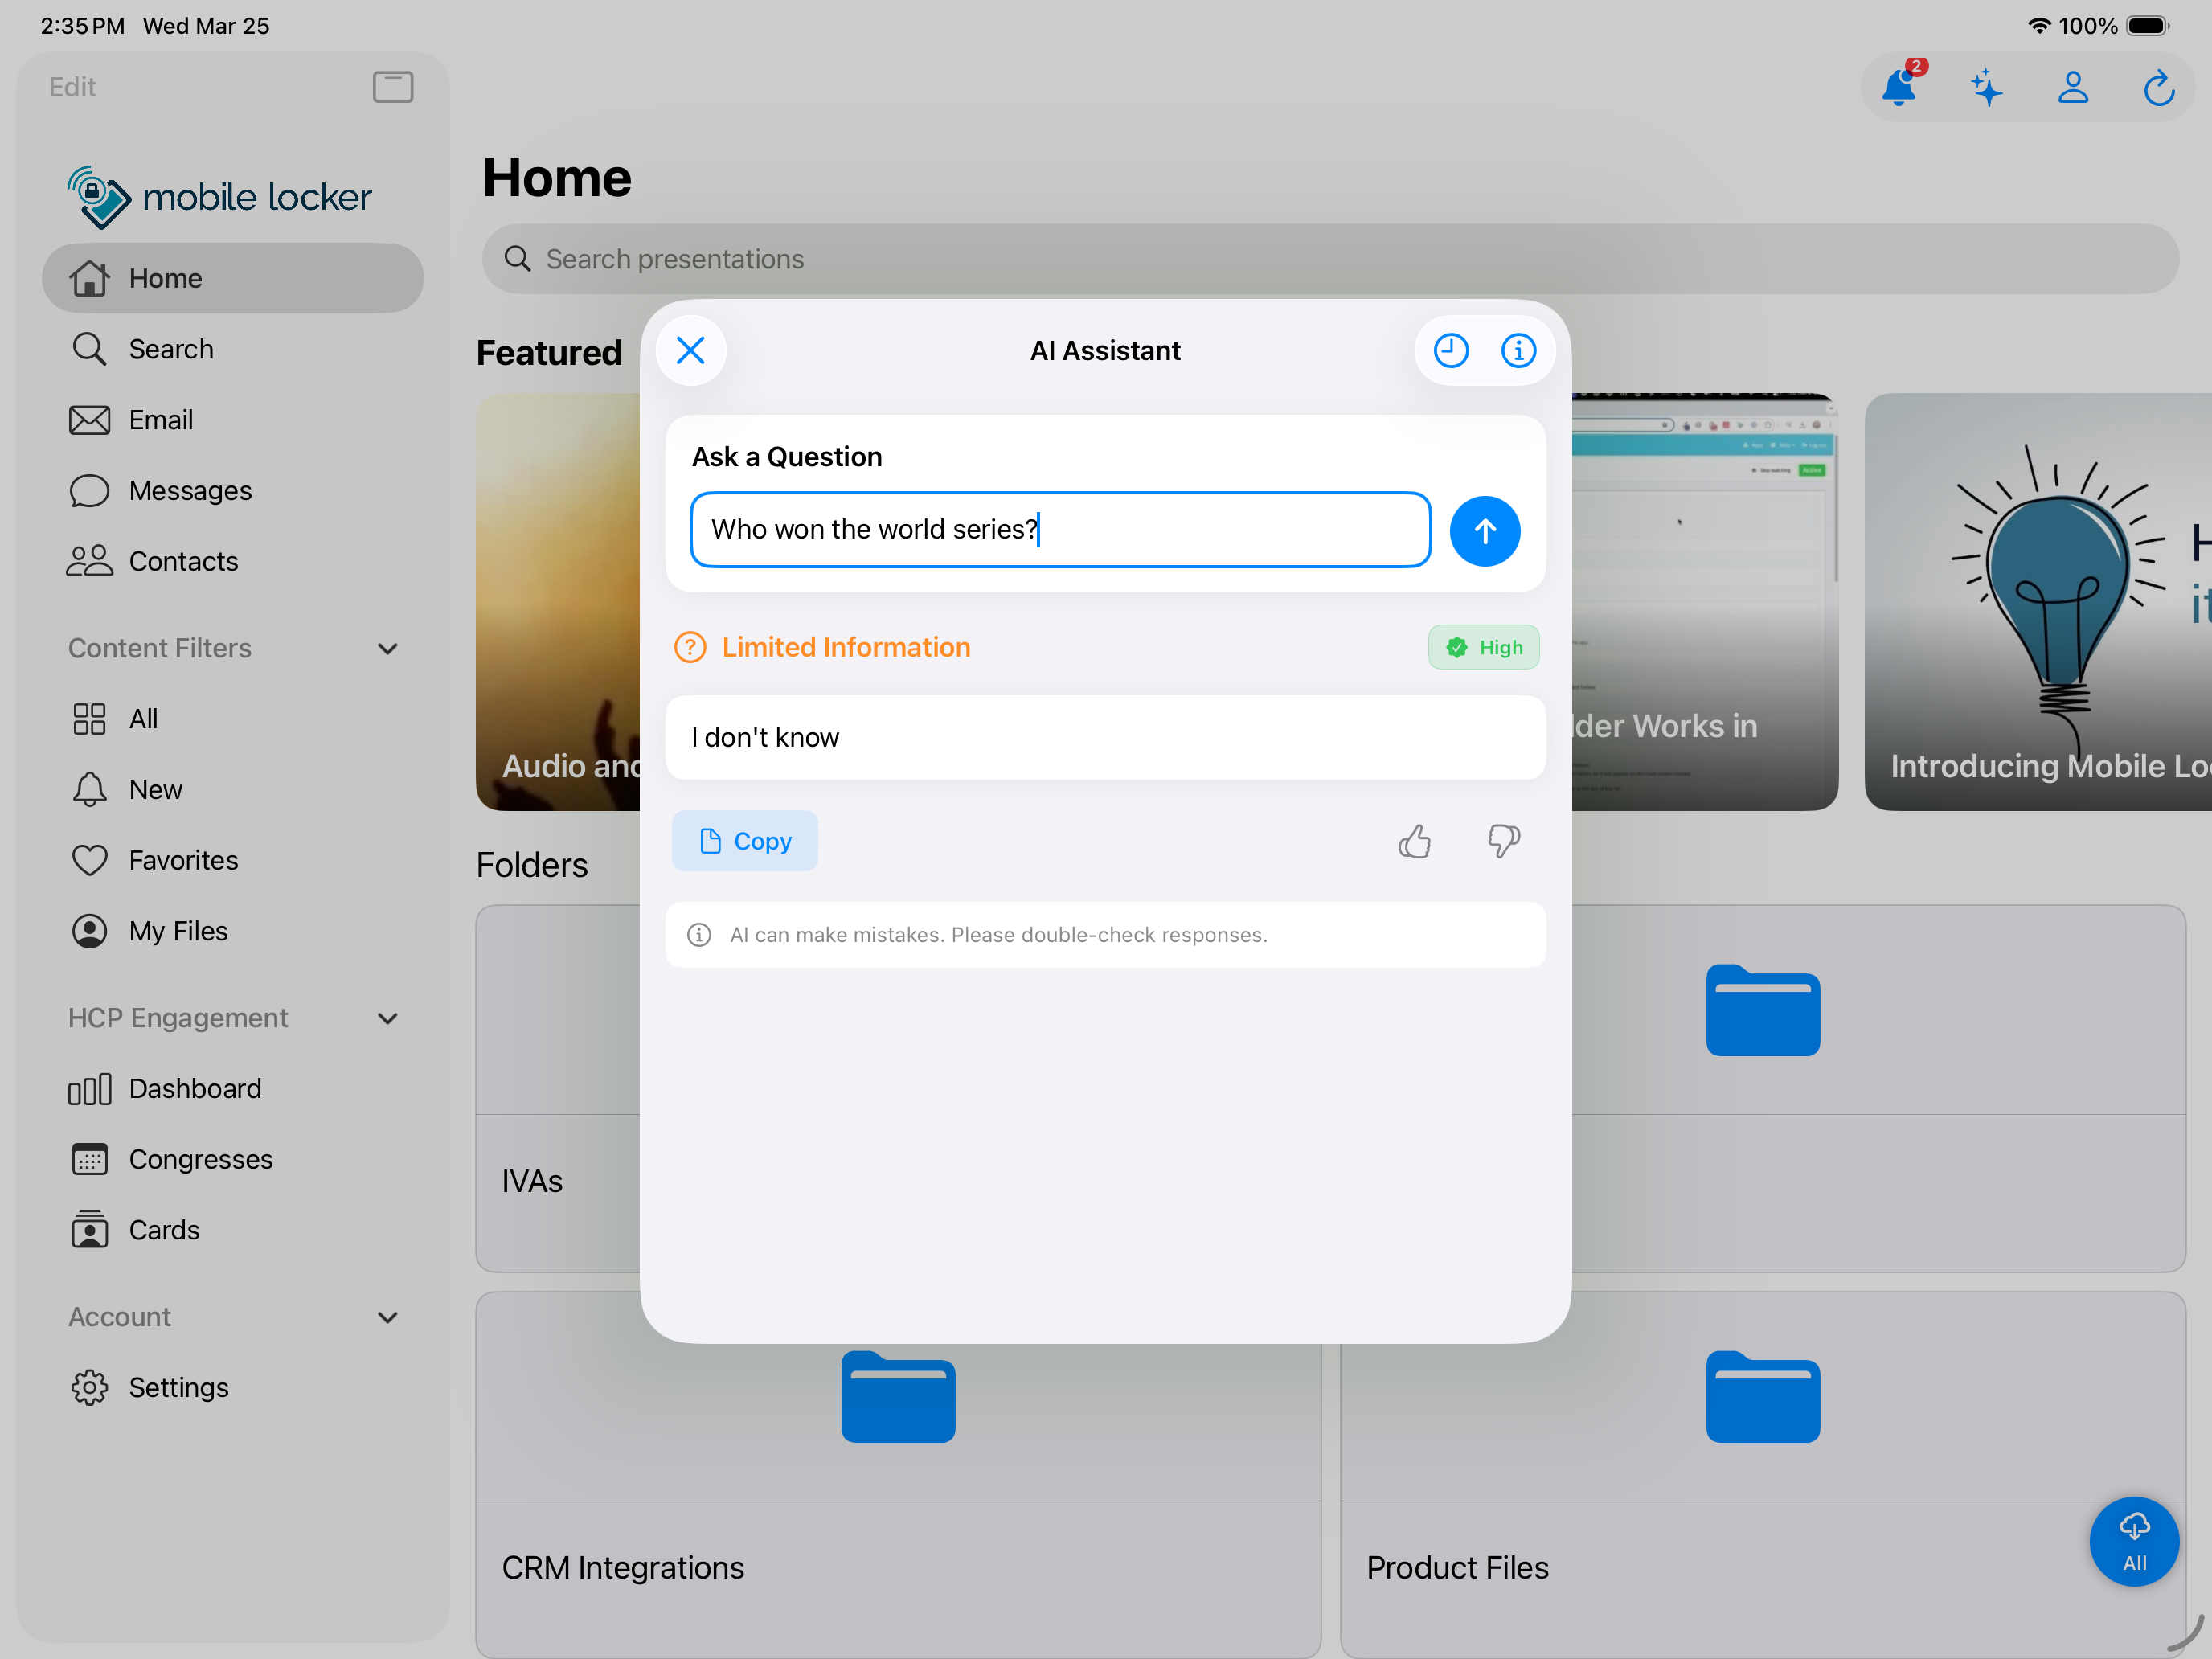This screenshot has width=2212, height=1659.
Task: Collapse the HCP Engagement section
Action: [388, 1018]
